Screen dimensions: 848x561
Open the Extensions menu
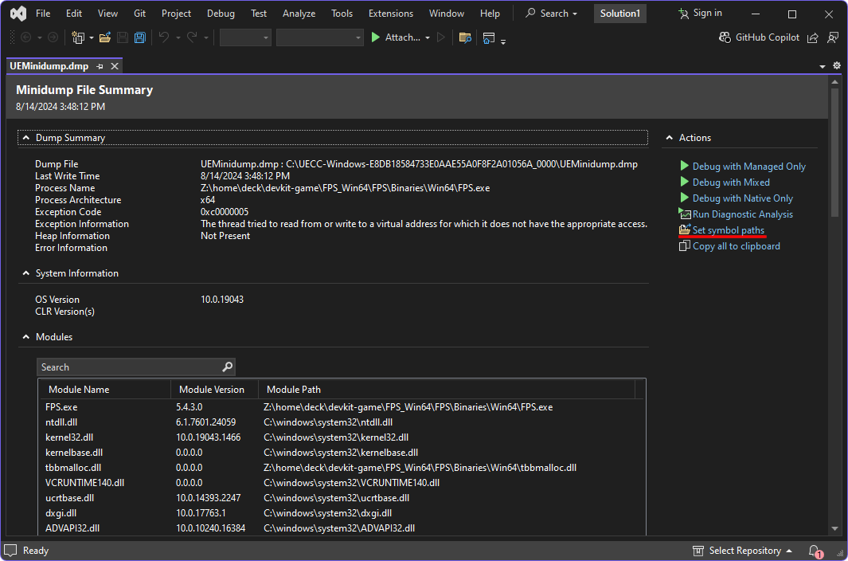click(x=391, y=14)
